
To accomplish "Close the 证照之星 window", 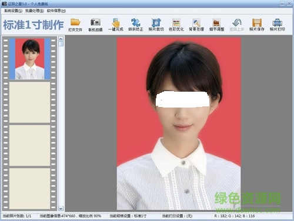I will pos(289,4).
